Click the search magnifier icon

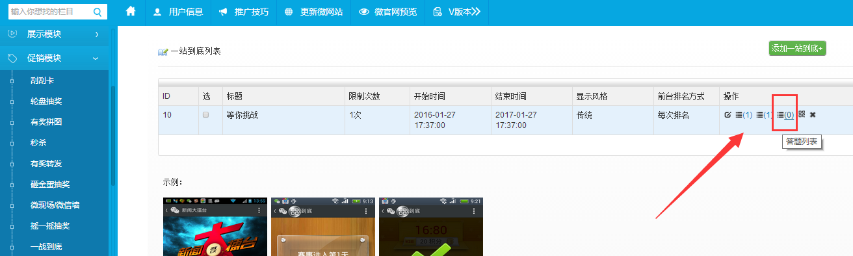point(98,11)
